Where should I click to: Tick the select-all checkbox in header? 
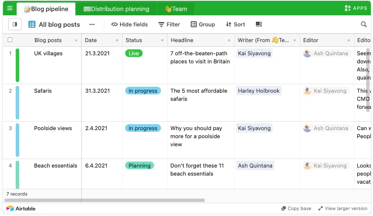10,40
